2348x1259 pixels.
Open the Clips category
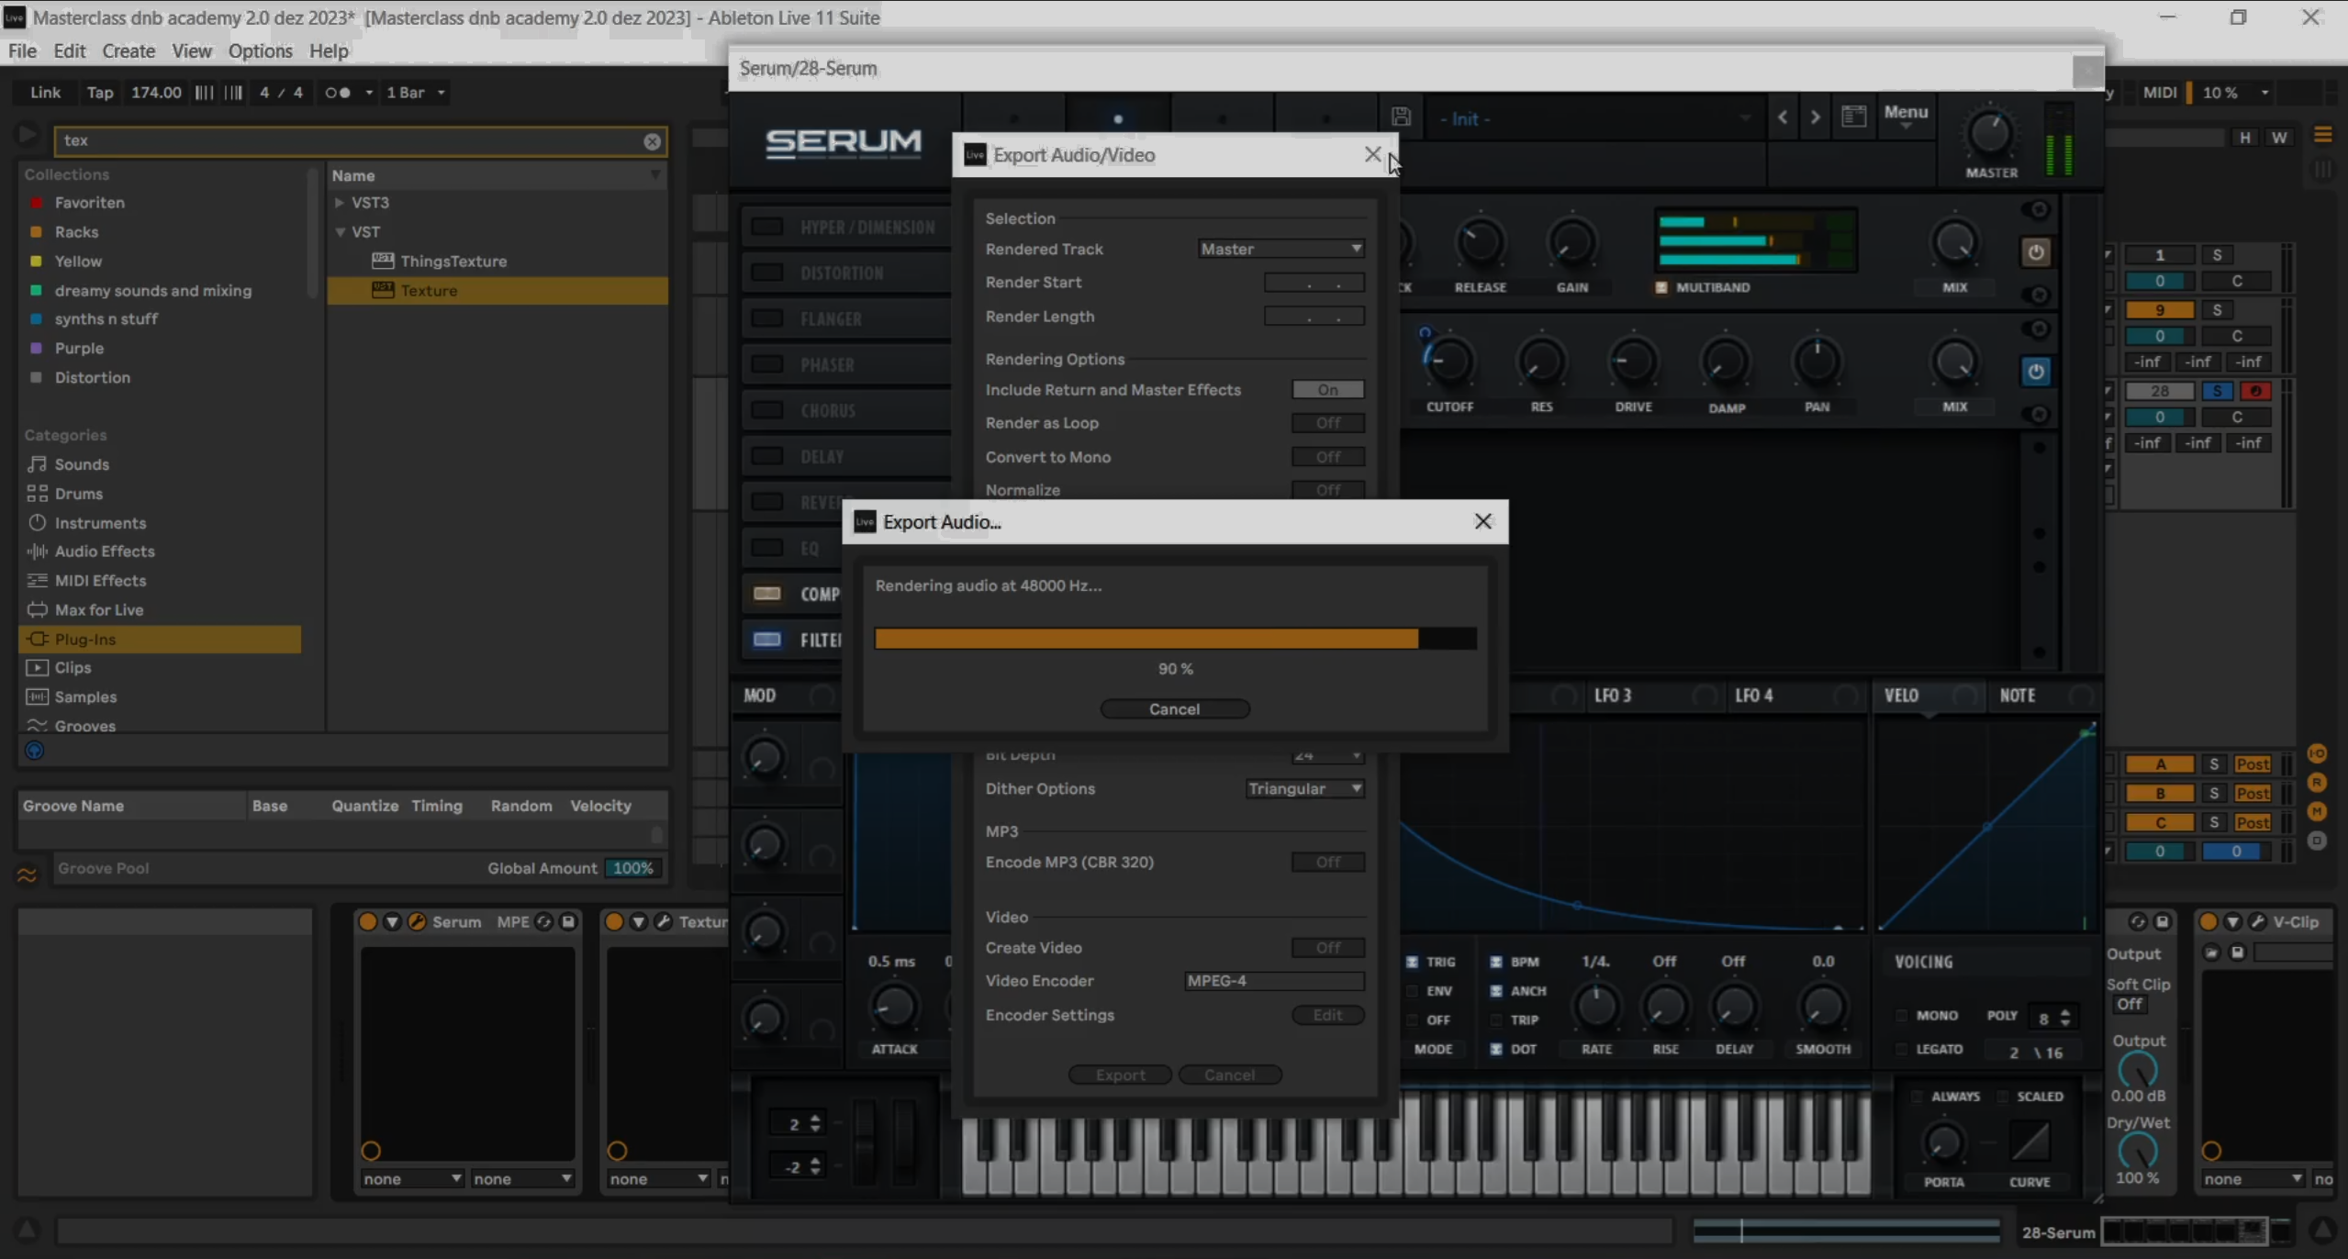click(73, 668)
